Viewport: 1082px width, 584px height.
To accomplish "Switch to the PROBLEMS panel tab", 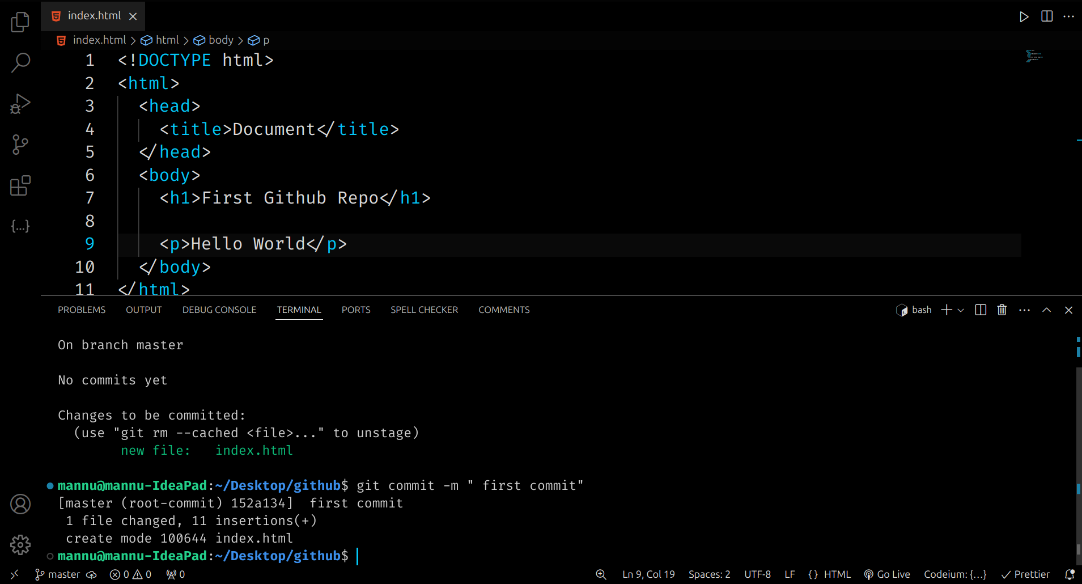I will [x=82, y=310].
